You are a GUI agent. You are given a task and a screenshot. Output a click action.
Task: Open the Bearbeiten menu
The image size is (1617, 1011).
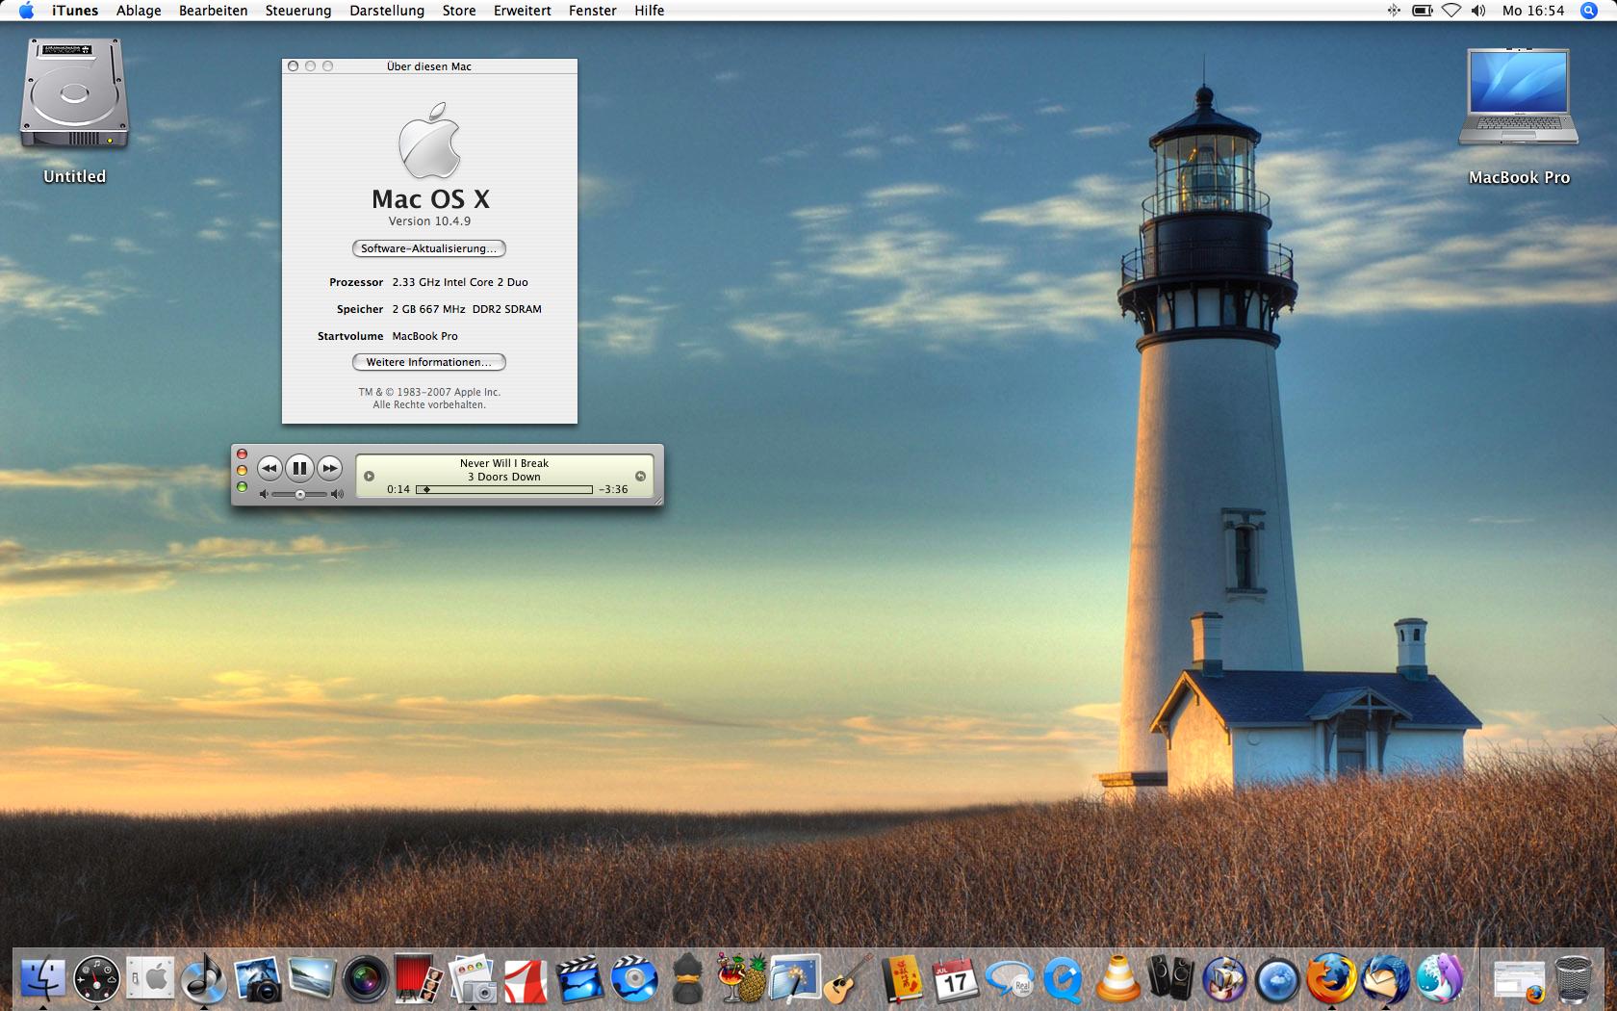pyautogui.click(x=213, y=11)
